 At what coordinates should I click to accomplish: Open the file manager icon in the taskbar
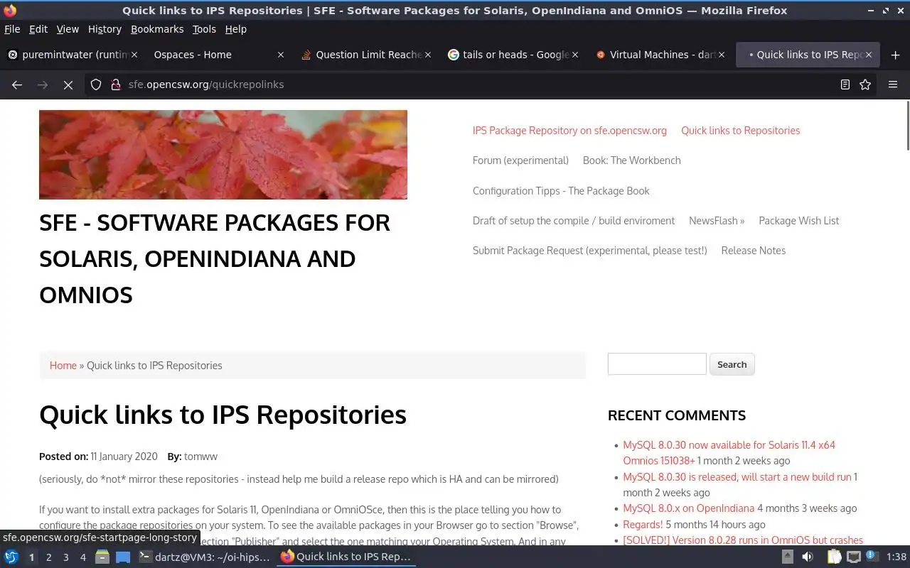pos(102,557)
